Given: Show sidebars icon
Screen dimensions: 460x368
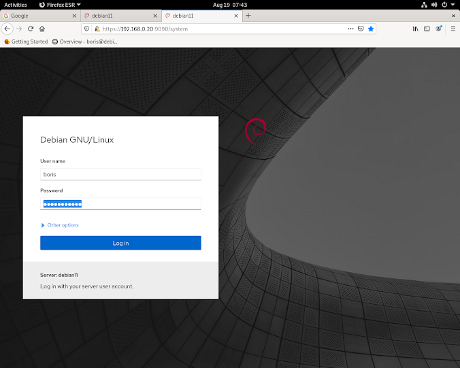Looking at the screenshot, I should 427,29.
